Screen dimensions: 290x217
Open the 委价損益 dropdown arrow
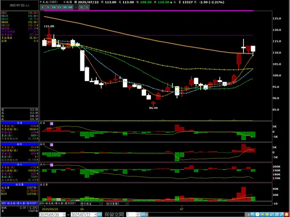(101, 204)
